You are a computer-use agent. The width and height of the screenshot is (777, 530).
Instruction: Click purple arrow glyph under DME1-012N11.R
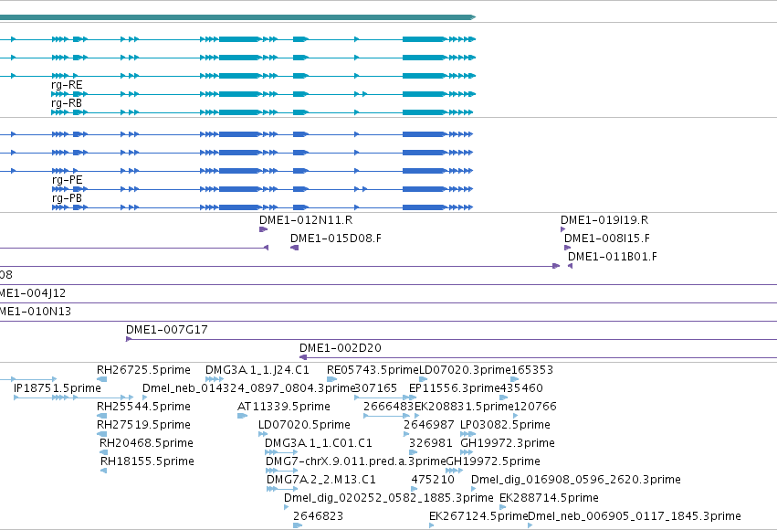point(263,229)
